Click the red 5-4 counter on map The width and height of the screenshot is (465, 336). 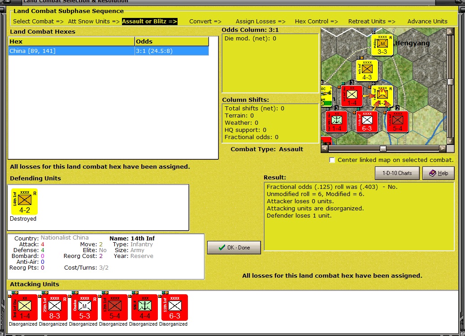(397, 122)
